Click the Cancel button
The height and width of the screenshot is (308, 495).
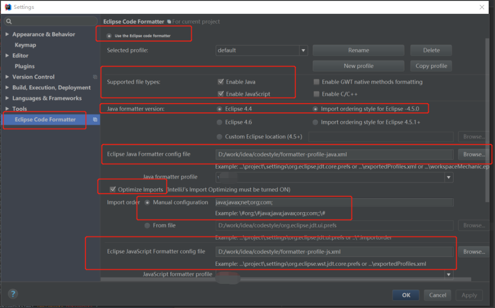(437, 295)
